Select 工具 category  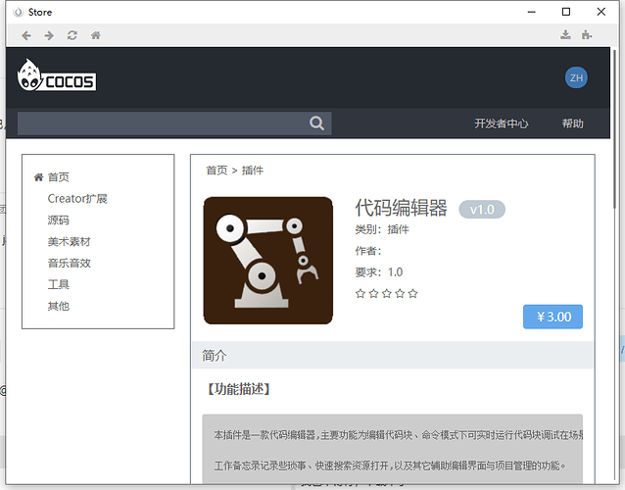59,284
